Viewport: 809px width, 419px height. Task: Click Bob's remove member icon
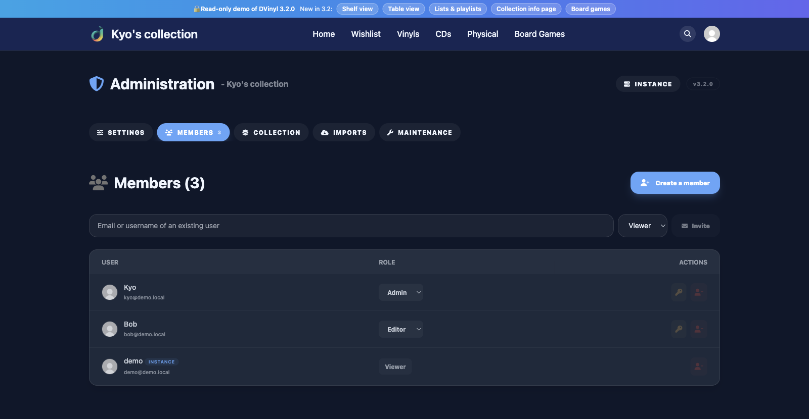(x=698, y=329)
